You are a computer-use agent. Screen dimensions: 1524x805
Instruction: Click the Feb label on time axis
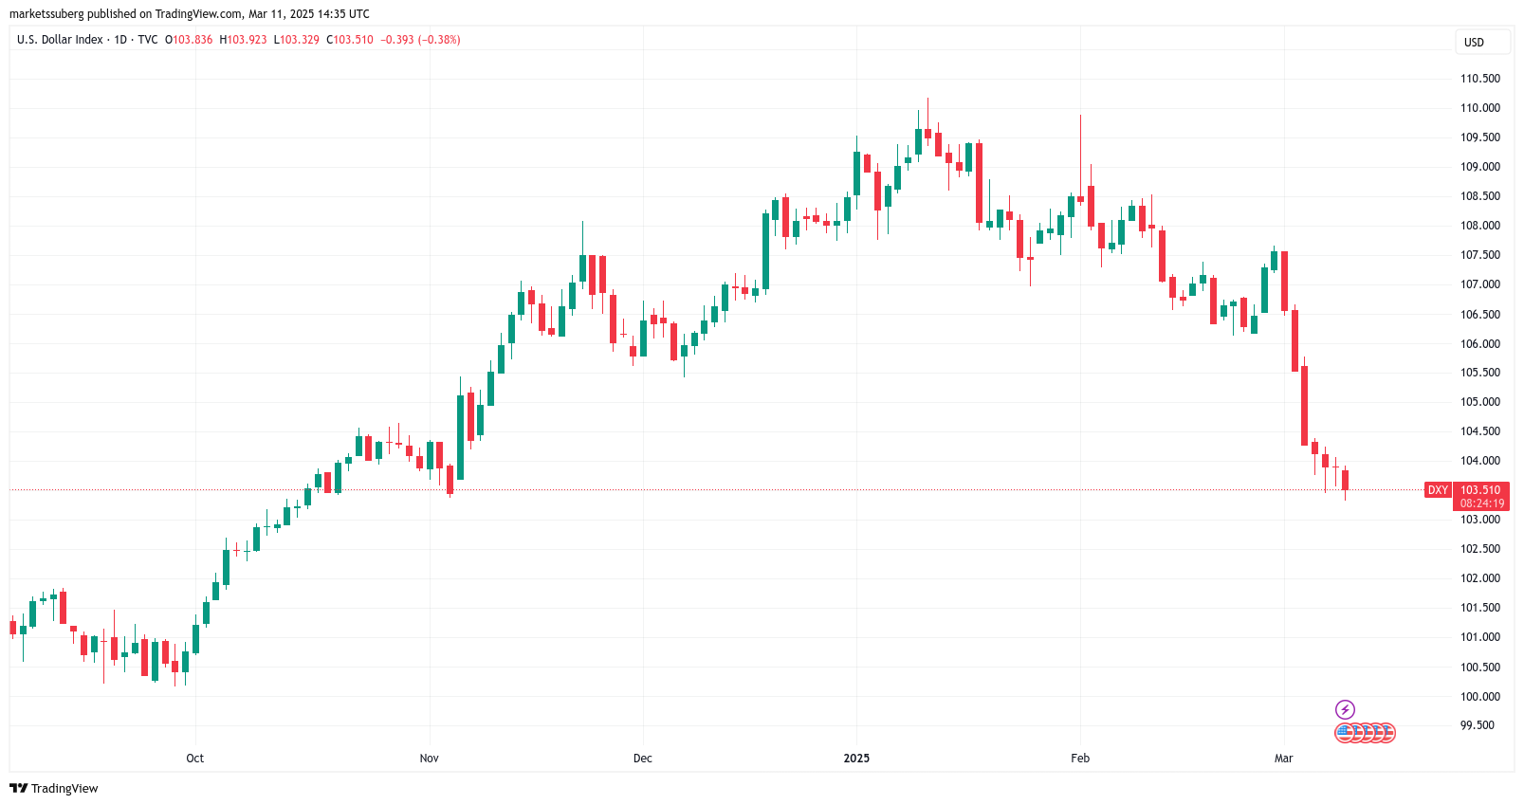[x=1080, y=759]
